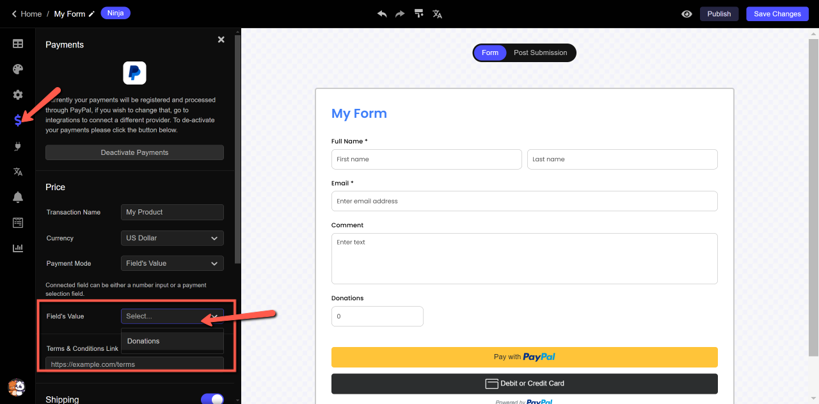Open the settings gear icon in the sidebar
The width and height of the screenshot is (819, 404).
(x=18, y=95)
